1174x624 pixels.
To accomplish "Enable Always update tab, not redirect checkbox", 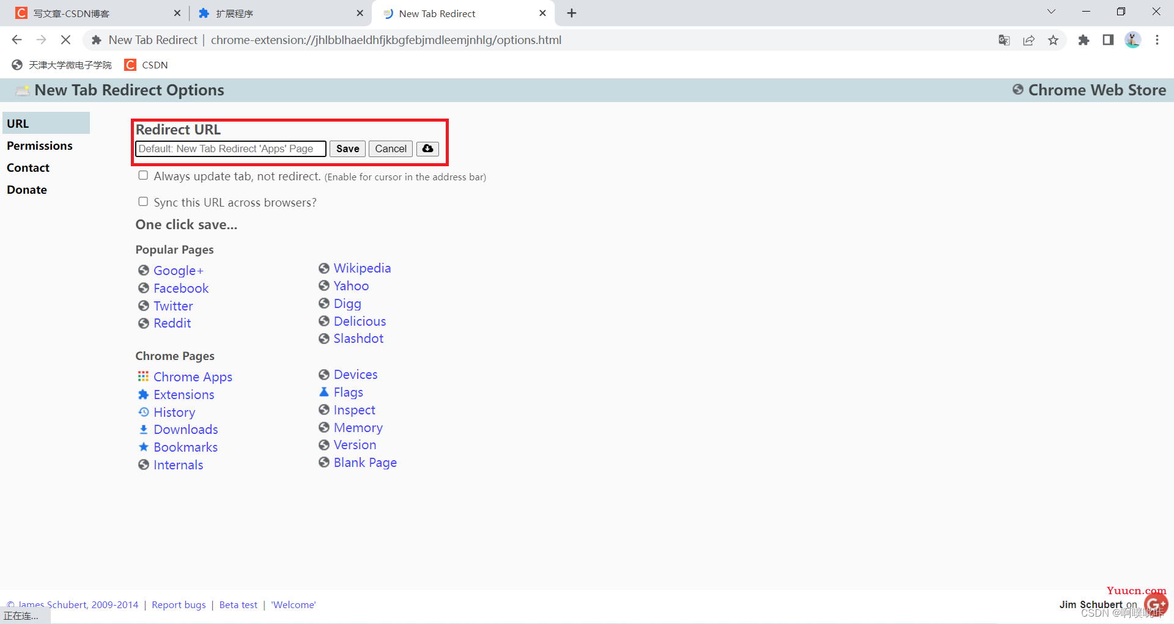I will [143, 175].
